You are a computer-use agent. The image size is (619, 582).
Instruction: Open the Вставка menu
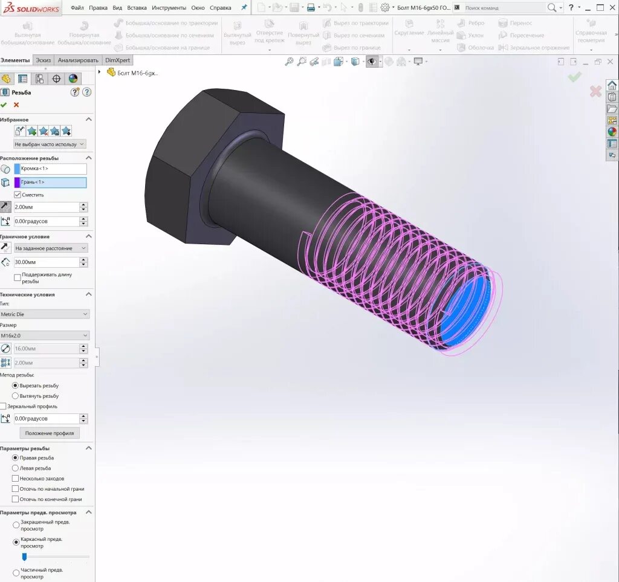(x=137, y=7)
